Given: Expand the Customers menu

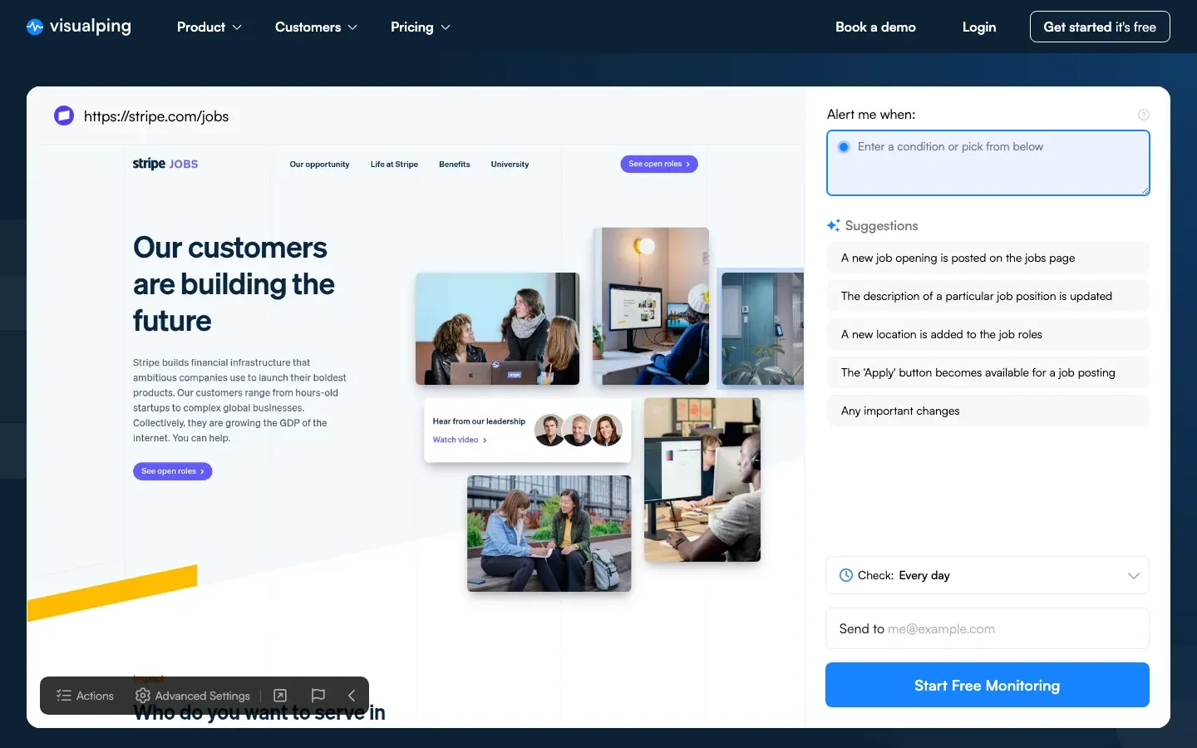Looking at the screenshot, I should coord(317,27).
